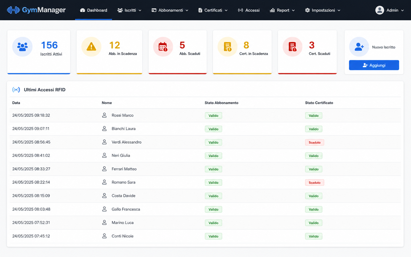
Task: Click the person icon next to Ferrari Matteo
Action: pyautogui.click(x=104, y=169)
